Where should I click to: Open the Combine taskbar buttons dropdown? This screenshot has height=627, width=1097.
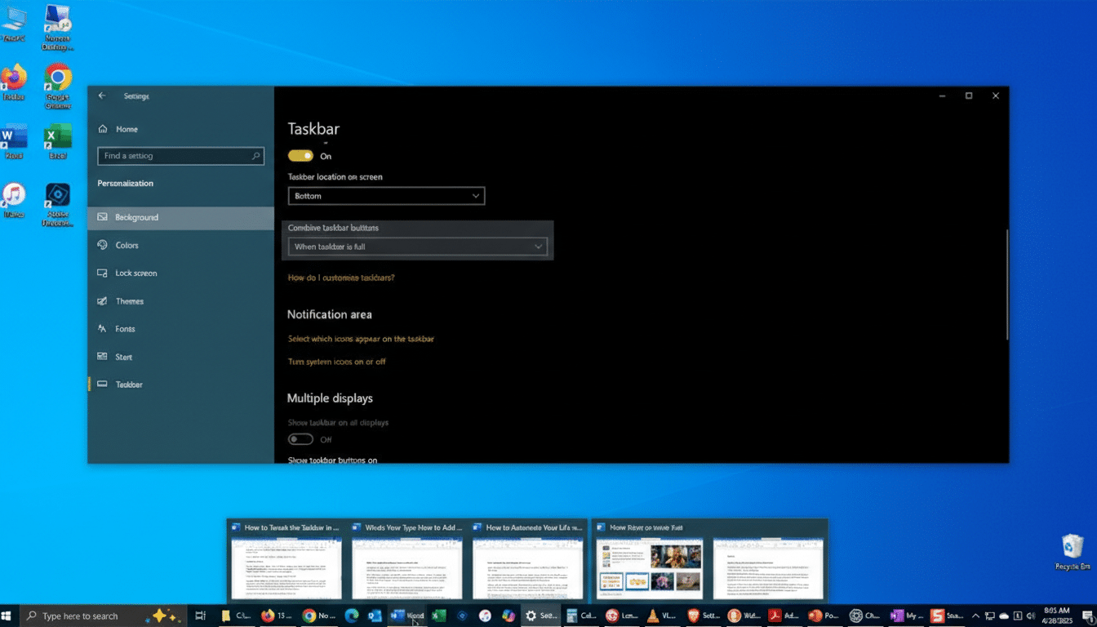[417, 246]
